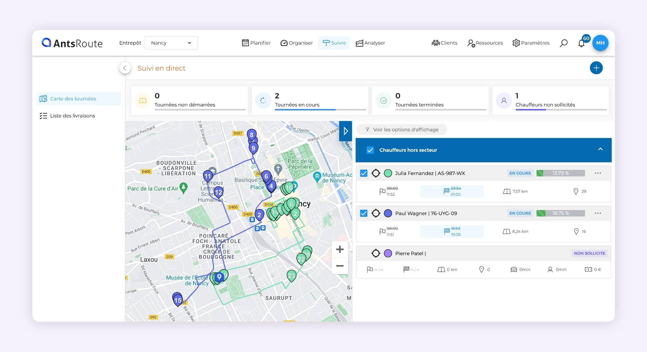This screenshot has width=647, height=352.
Task: Click Voir les options d'affichage
Action: pyautogui.click(x=402, y=130)
